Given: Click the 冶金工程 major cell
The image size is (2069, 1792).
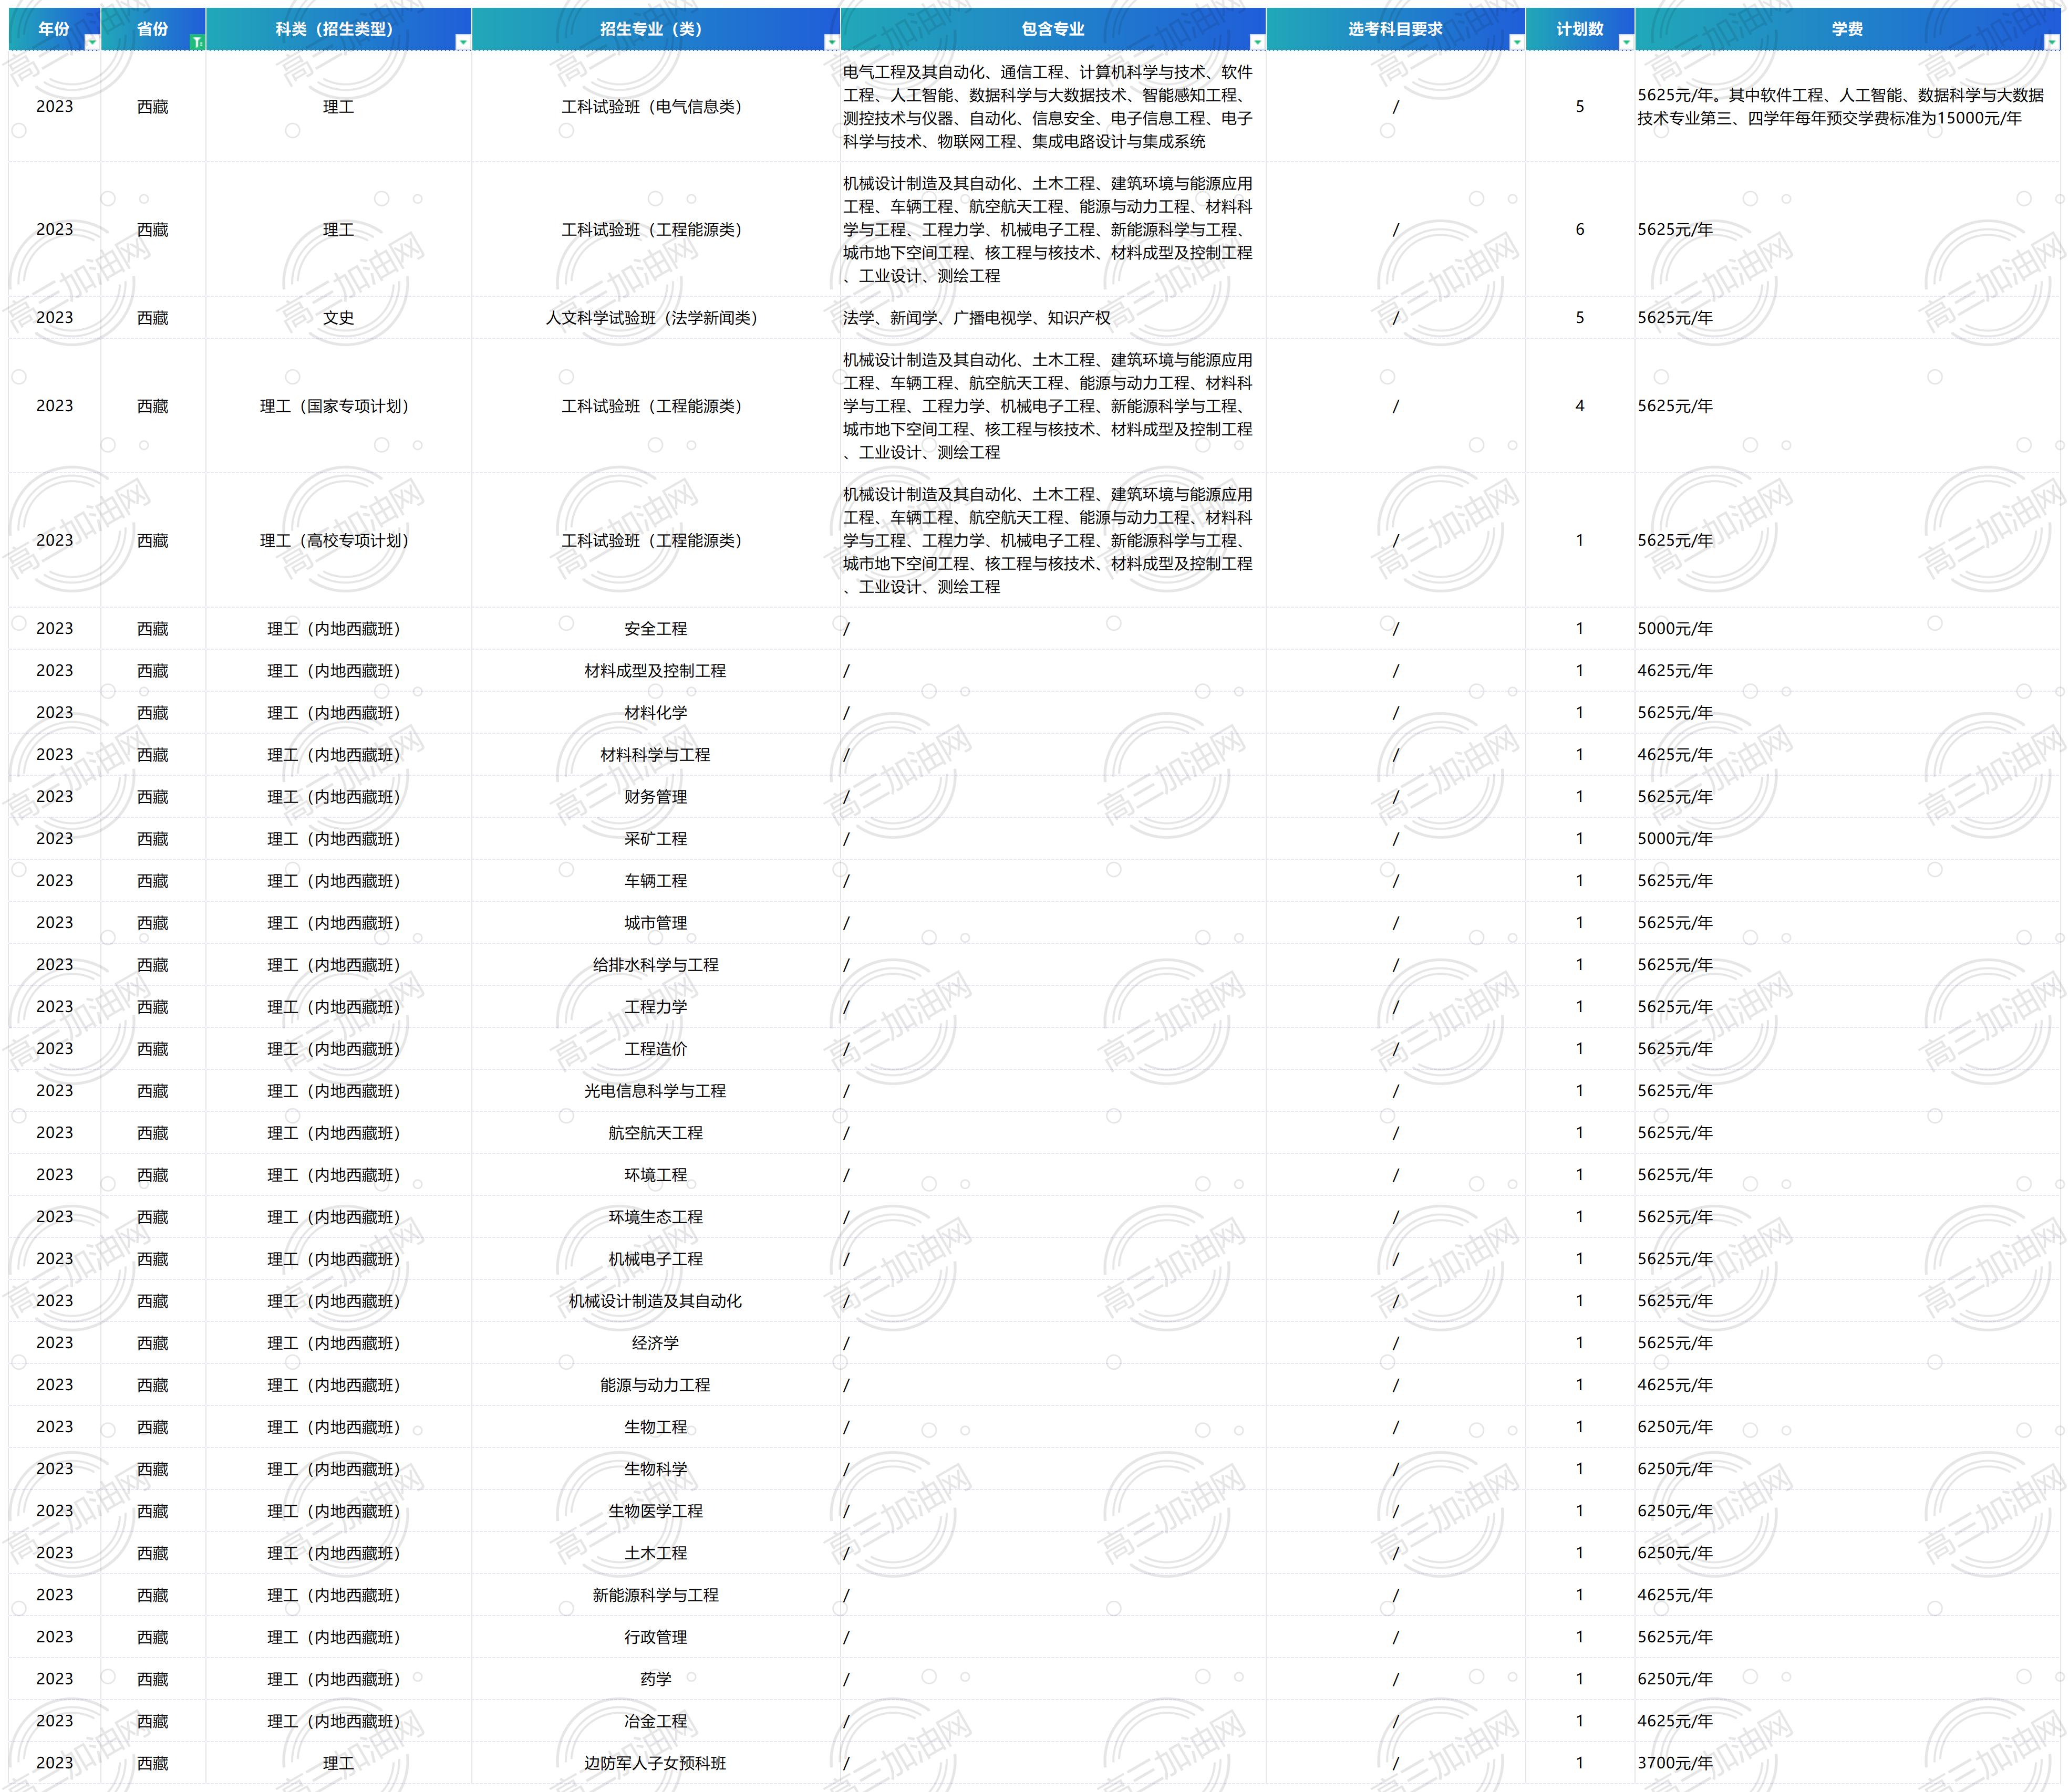Looking at the screenshot, I should click(655, 1721).
